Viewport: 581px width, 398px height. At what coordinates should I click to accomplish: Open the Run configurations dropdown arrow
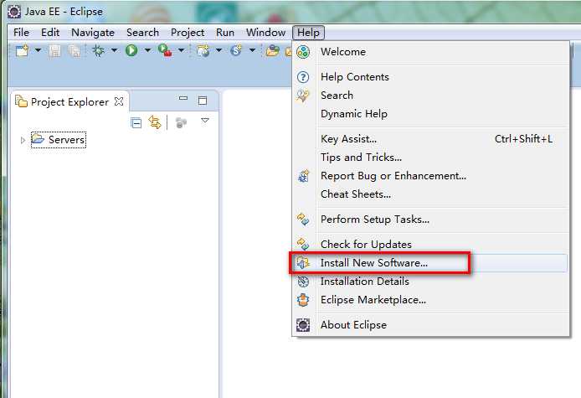click(147, 50)
